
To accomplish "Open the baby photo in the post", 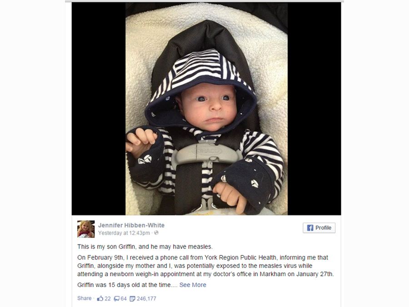I will click(x=207, y=109).
